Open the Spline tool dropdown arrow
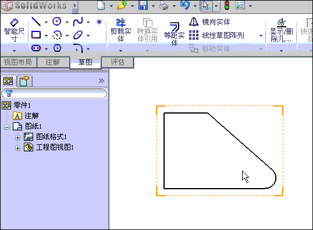Screen dimensions: 313x230 pos(88,22)
